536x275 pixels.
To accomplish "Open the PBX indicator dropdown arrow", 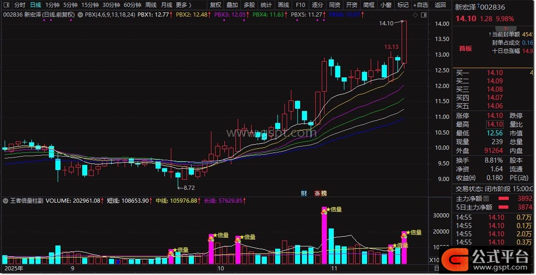I will pyautogui.click(x=81, y=15).
